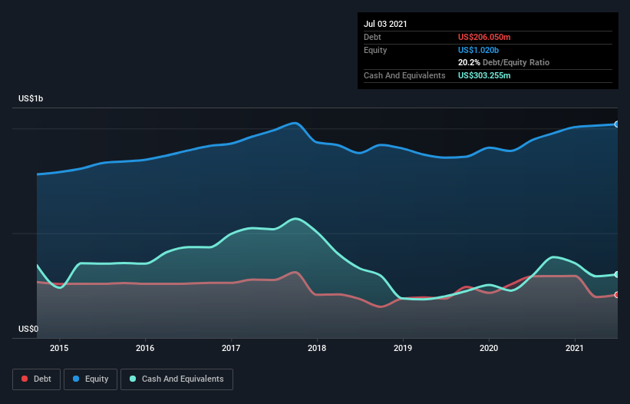Toggle Cash And Equivalents legend button

pyautogui.click(x=176, y=379)
